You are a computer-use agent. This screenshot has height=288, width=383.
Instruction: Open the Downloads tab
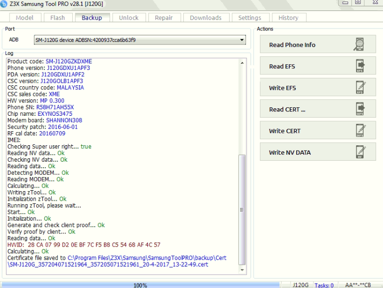coord(206,17)
